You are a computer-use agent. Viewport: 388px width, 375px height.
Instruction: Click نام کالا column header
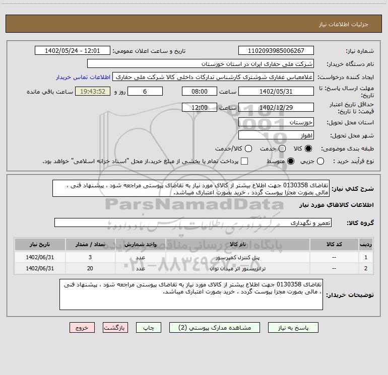click(237, 244)
